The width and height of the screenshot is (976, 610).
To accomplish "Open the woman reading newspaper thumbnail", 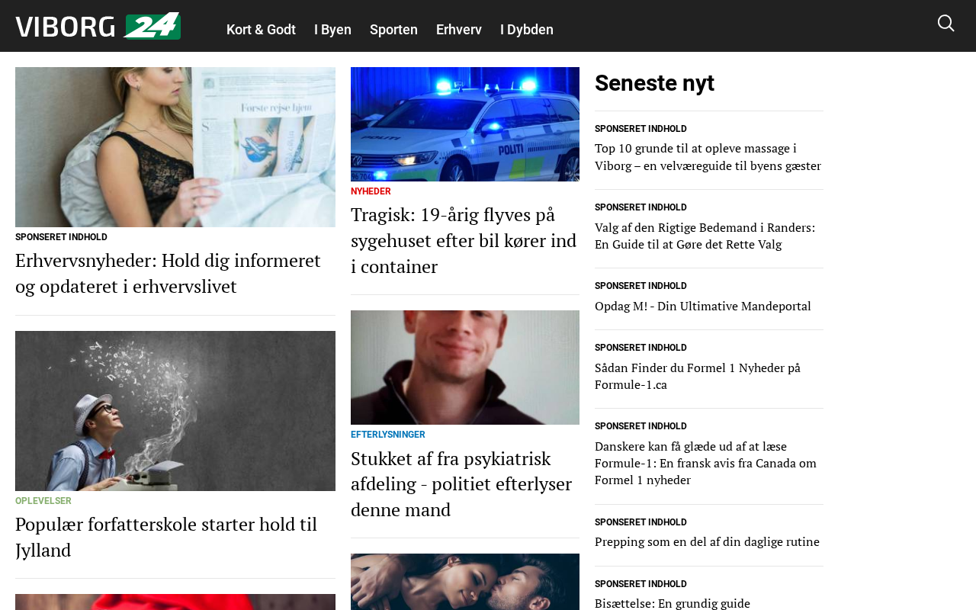I will [175, 147].
